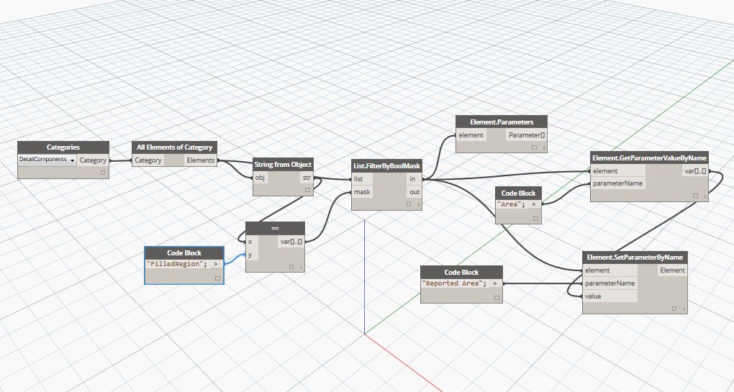Image resolution: width=734 pixels, height=392 pixels.
Task: Click lacing indicator on GetParameterValueByName node
Action: point(704,196)
